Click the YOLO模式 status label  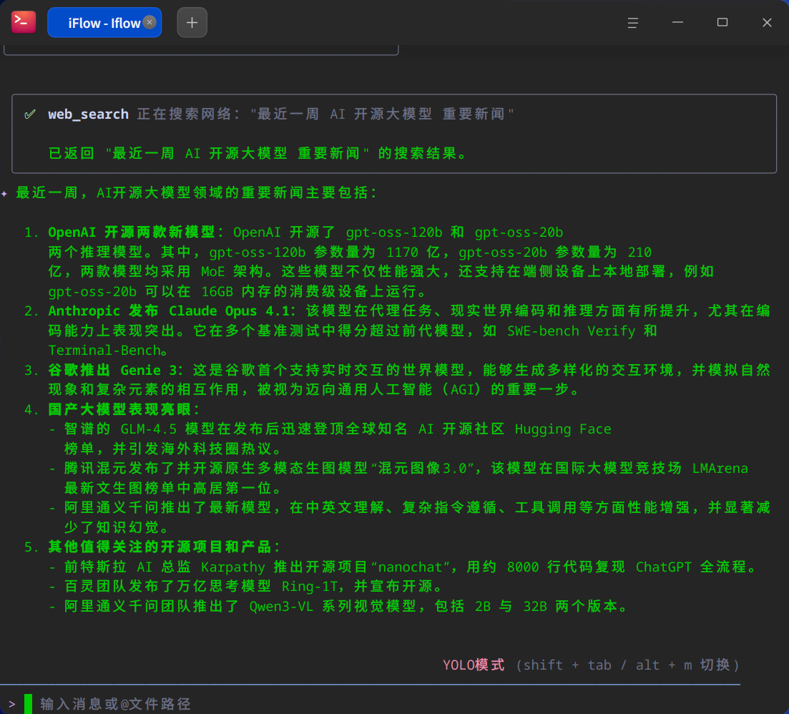tap(473, 665)
